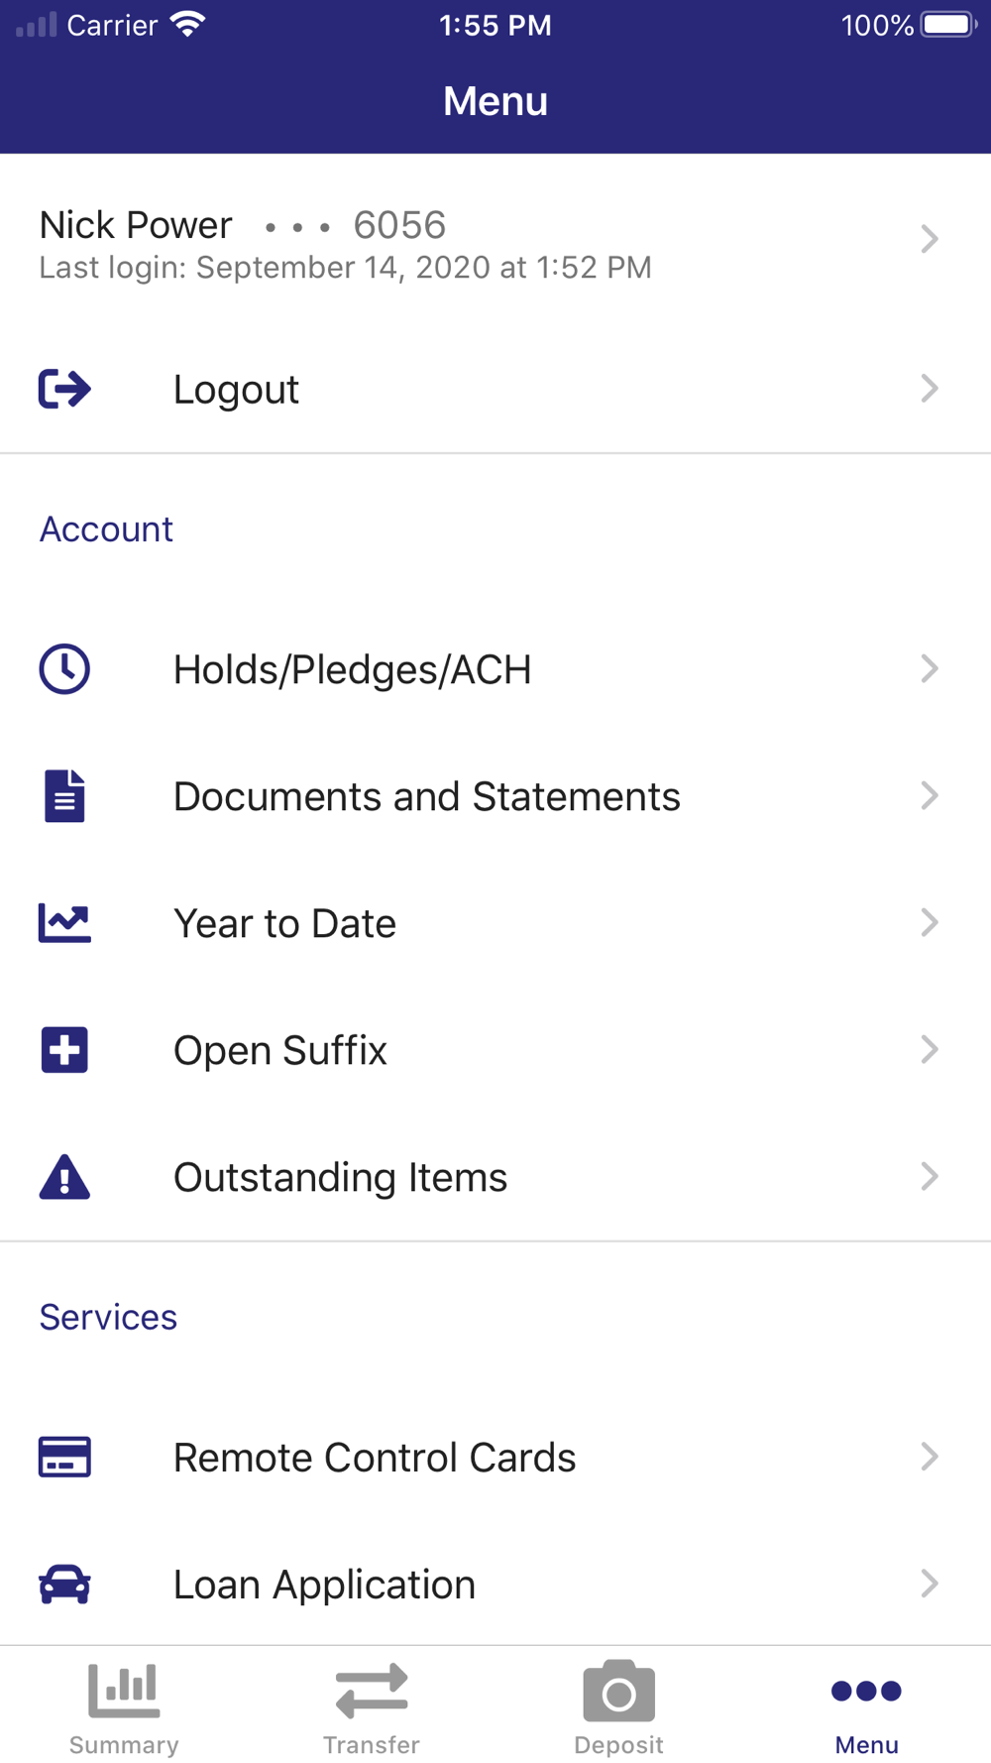Image resolution: width=991 pixels, height=1763 pixels.
Task: Go to the Transfer tab
Action: pyautogui.click(x=372, y=1707)
